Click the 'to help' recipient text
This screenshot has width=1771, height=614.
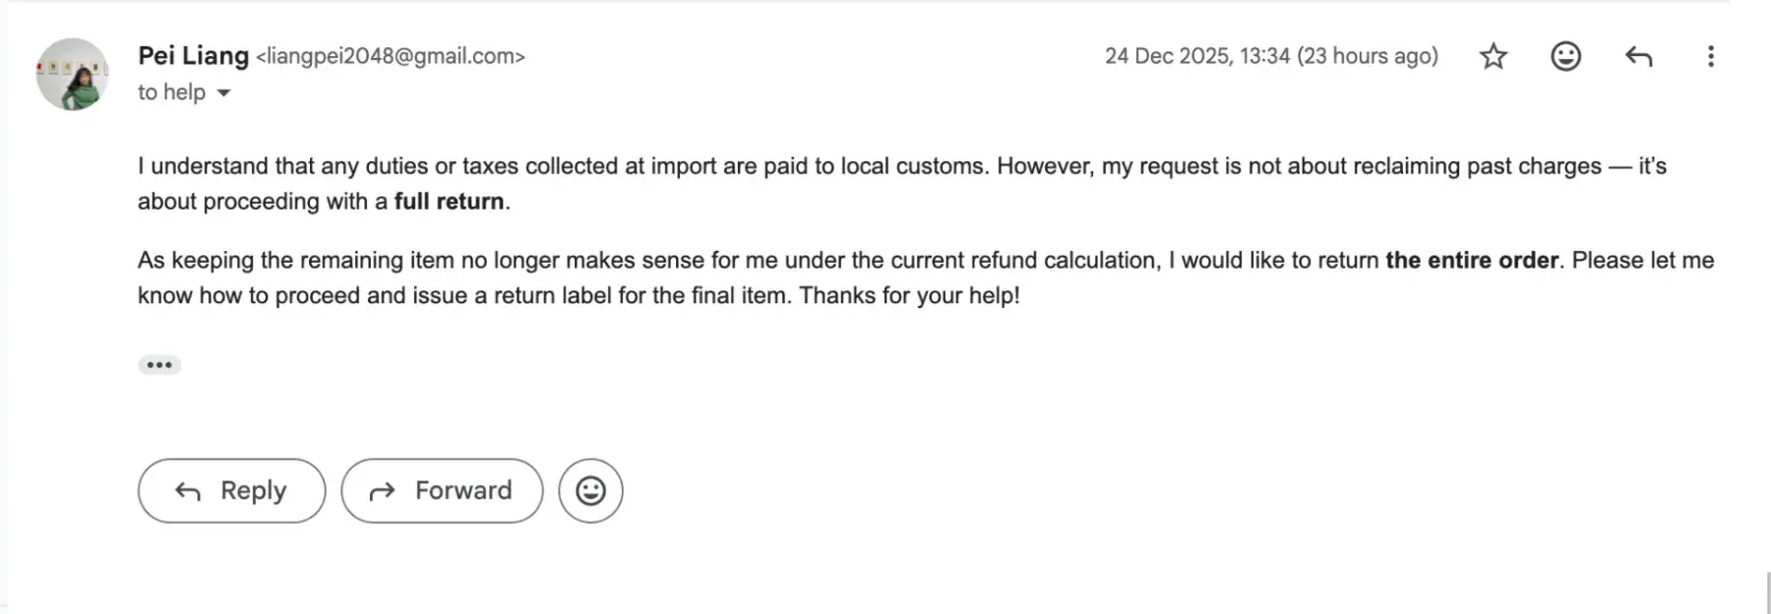pyautogui.click(x=171, y=92)
